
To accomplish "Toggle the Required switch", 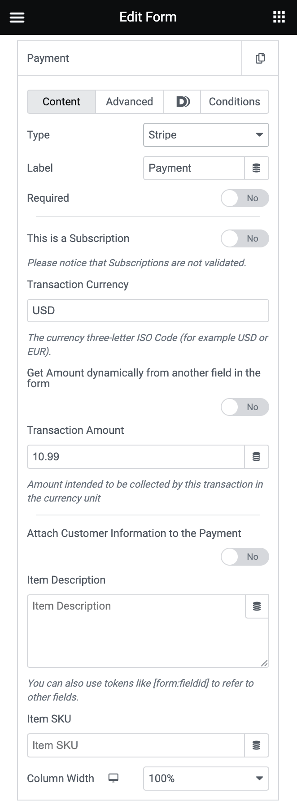I will pyautogui.click(x=245, y=198).
